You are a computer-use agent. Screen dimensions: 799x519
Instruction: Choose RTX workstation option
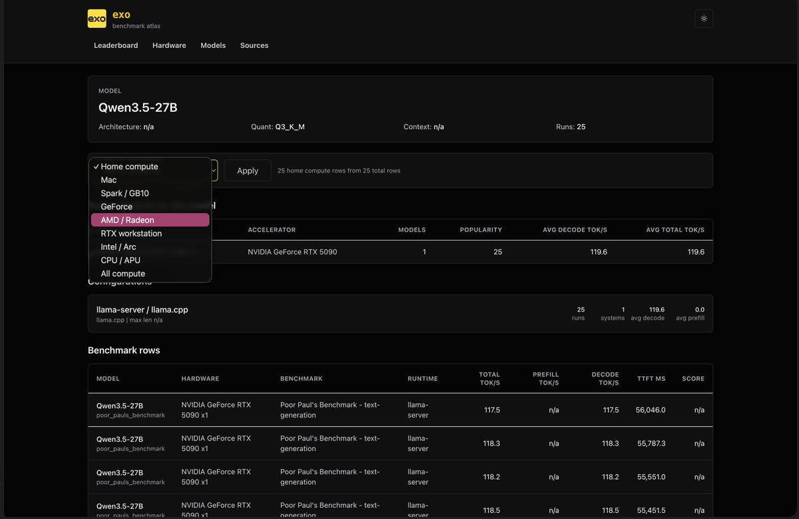[150, 233]
